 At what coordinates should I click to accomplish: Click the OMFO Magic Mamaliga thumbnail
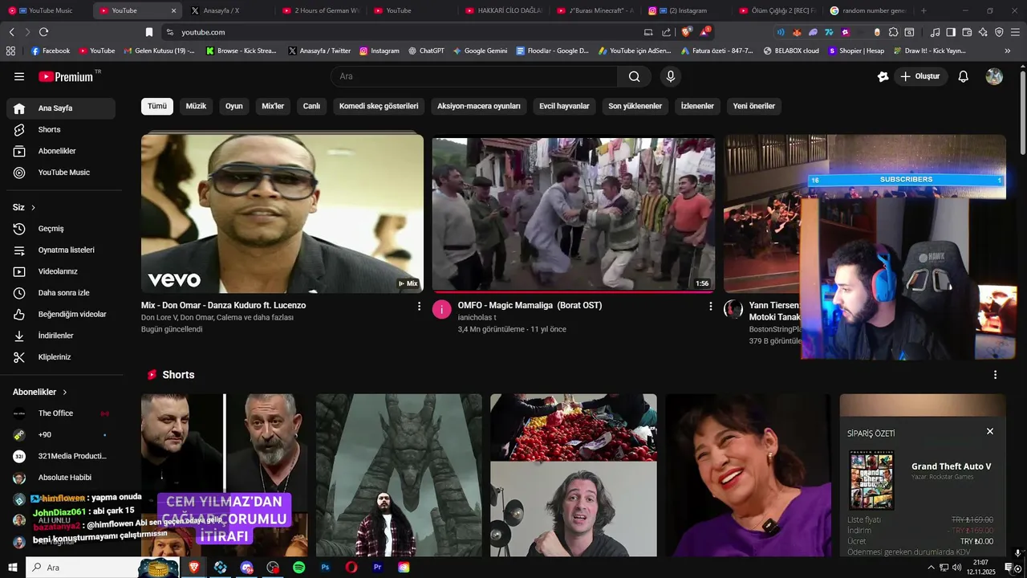(x=574, y=214)
